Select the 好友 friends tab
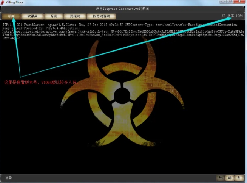 pyautogui.click(x=54, y=16)
